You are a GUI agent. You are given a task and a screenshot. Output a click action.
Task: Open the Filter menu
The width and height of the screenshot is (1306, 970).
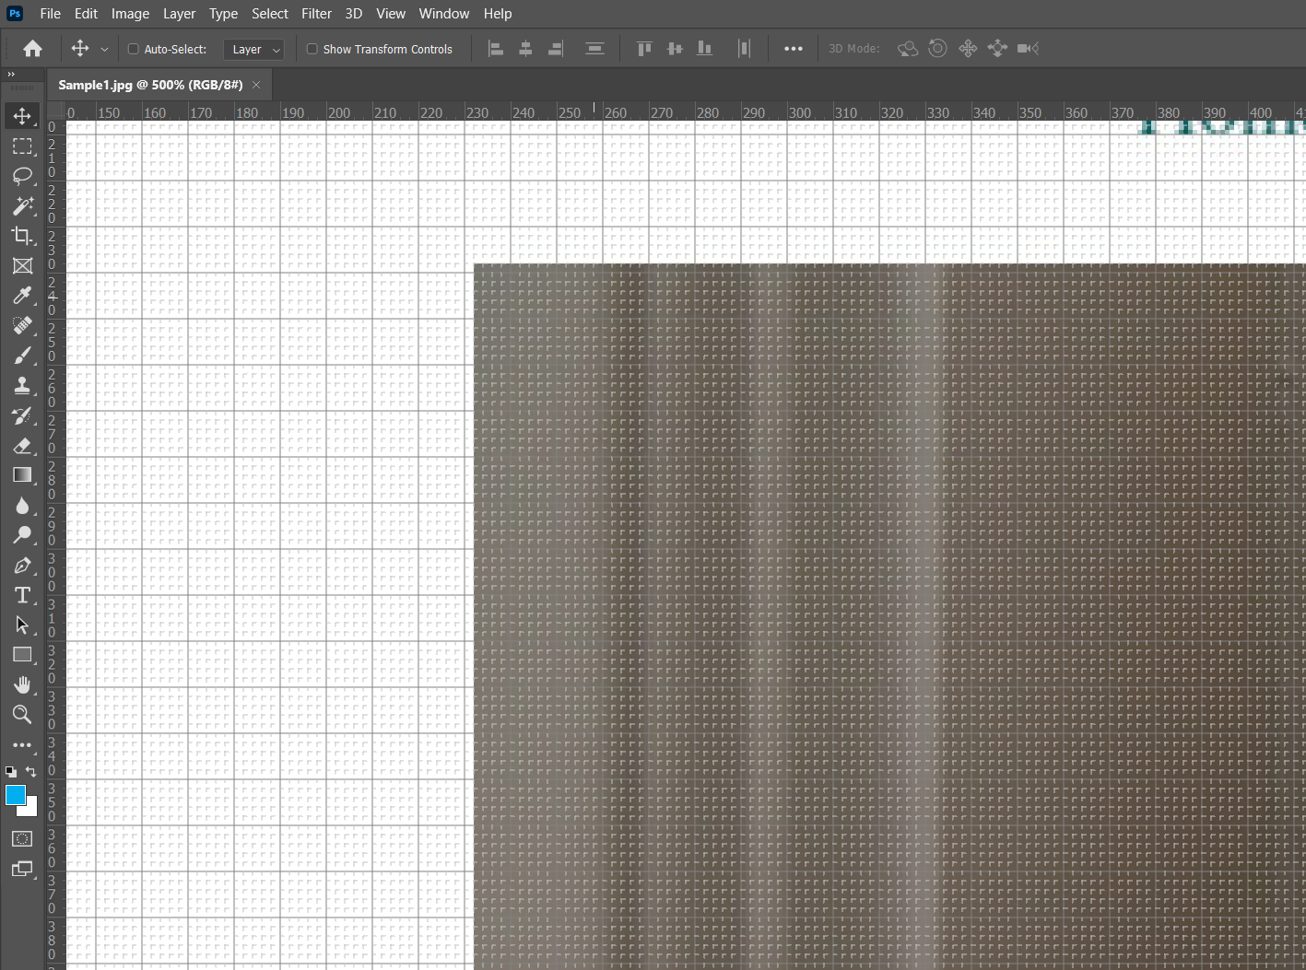(316, 13)
